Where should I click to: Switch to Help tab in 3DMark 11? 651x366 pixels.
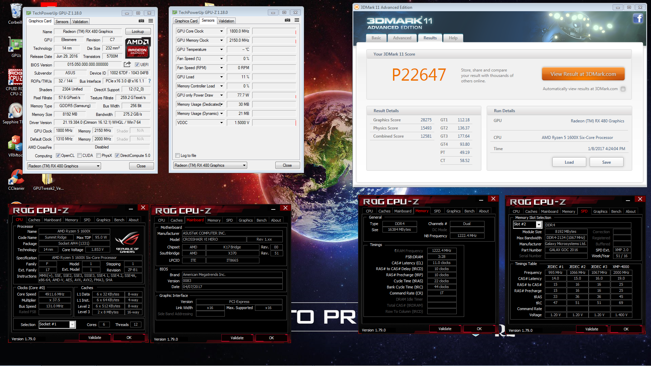(x=453, y=38)
